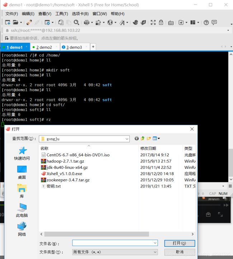Click the Print toolbar icon
233x259 pixels.
click(x=86, y=22)
